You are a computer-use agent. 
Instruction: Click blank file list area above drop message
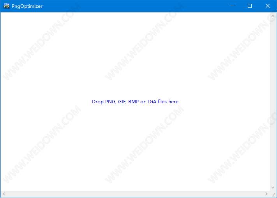(x=135, y=55)
